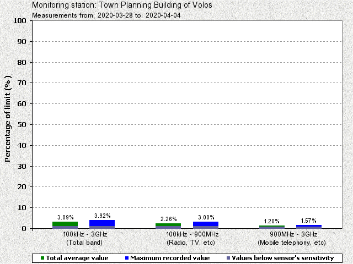Screen dimensions: 353x264
Task: Click the '100' y-axis tick label
Action: tap(20, 21)
